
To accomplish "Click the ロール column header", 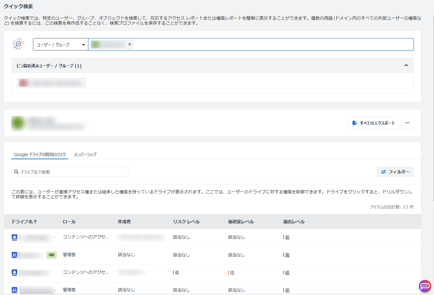I will point(69,222).
